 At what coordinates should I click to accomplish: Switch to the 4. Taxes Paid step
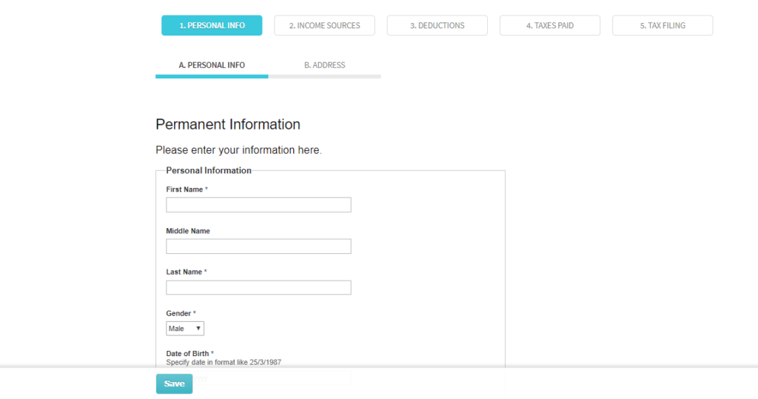(549, 25)
